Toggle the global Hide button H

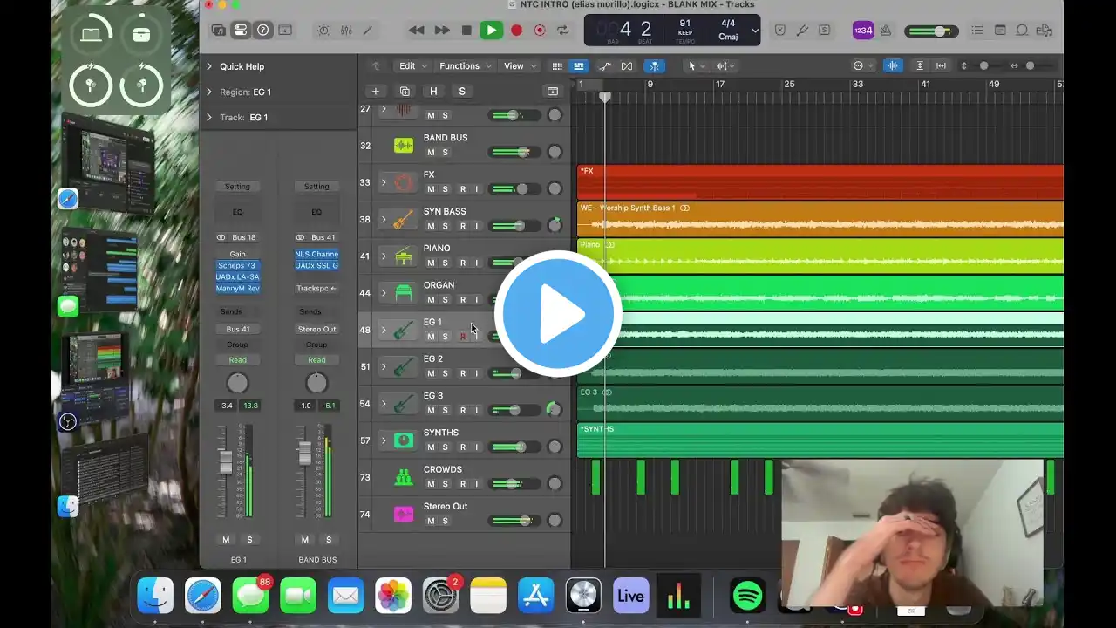[x=433, y=92]
